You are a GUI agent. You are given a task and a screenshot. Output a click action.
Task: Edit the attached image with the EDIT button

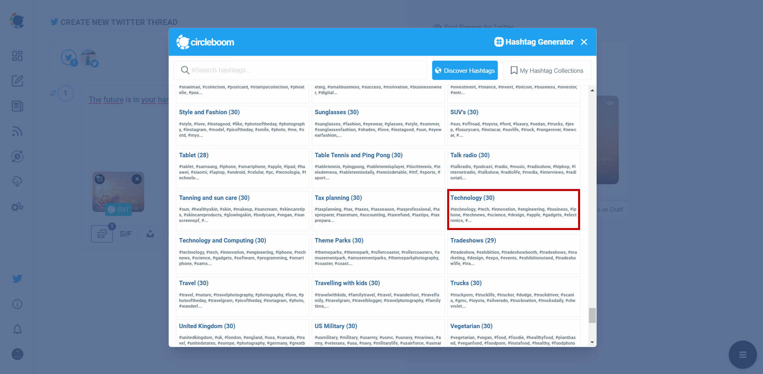click(118, 210)
